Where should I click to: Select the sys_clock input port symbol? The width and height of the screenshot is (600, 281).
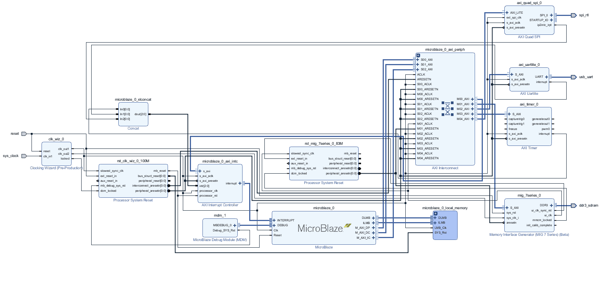(x=24, y=156)
